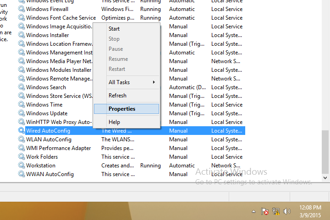Select Windows Installer service name

pyautogui.click(x=47, y=35)
